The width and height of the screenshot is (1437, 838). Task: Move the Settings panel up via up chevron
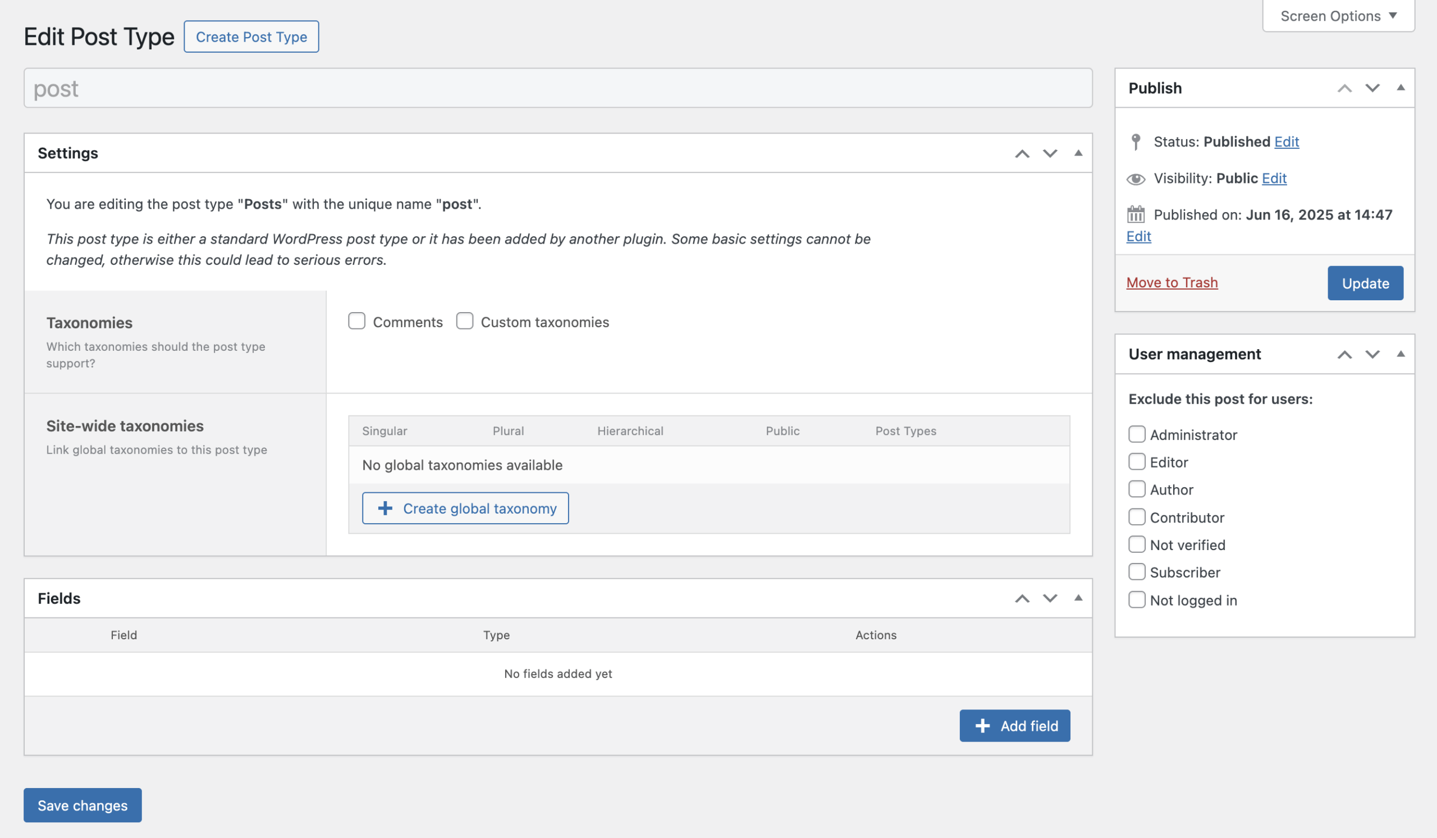[1022, 153]
